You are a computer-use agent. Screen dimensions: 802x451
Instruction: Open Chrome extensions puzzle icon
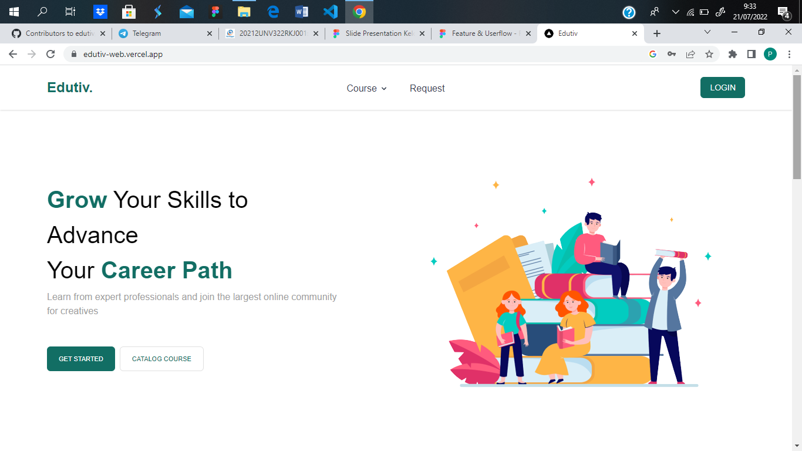(x=732, y=54)
